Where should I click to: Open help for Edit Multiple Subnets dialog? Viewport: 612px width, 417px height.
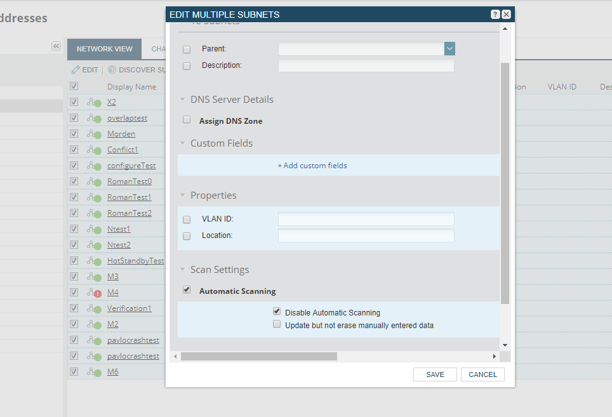[495, 15]
